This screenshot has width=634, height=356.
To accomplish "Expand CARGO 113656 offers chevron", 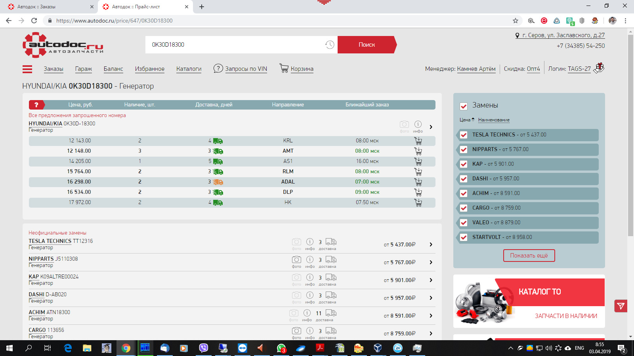I will click(431, 333).
